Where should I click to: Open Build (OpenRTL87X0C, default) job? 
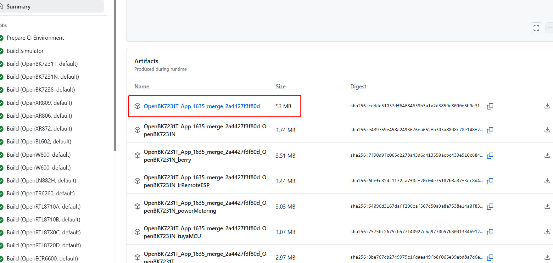click(x=44, y=232)
